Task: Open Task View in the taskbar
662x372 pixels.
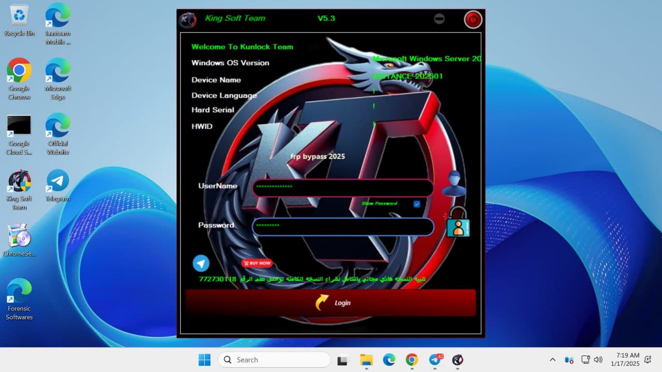Action: (x=342, y=360)
